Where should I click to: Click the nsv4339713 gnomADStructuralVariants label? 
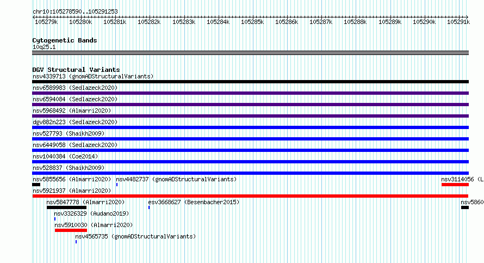(93, 76)
